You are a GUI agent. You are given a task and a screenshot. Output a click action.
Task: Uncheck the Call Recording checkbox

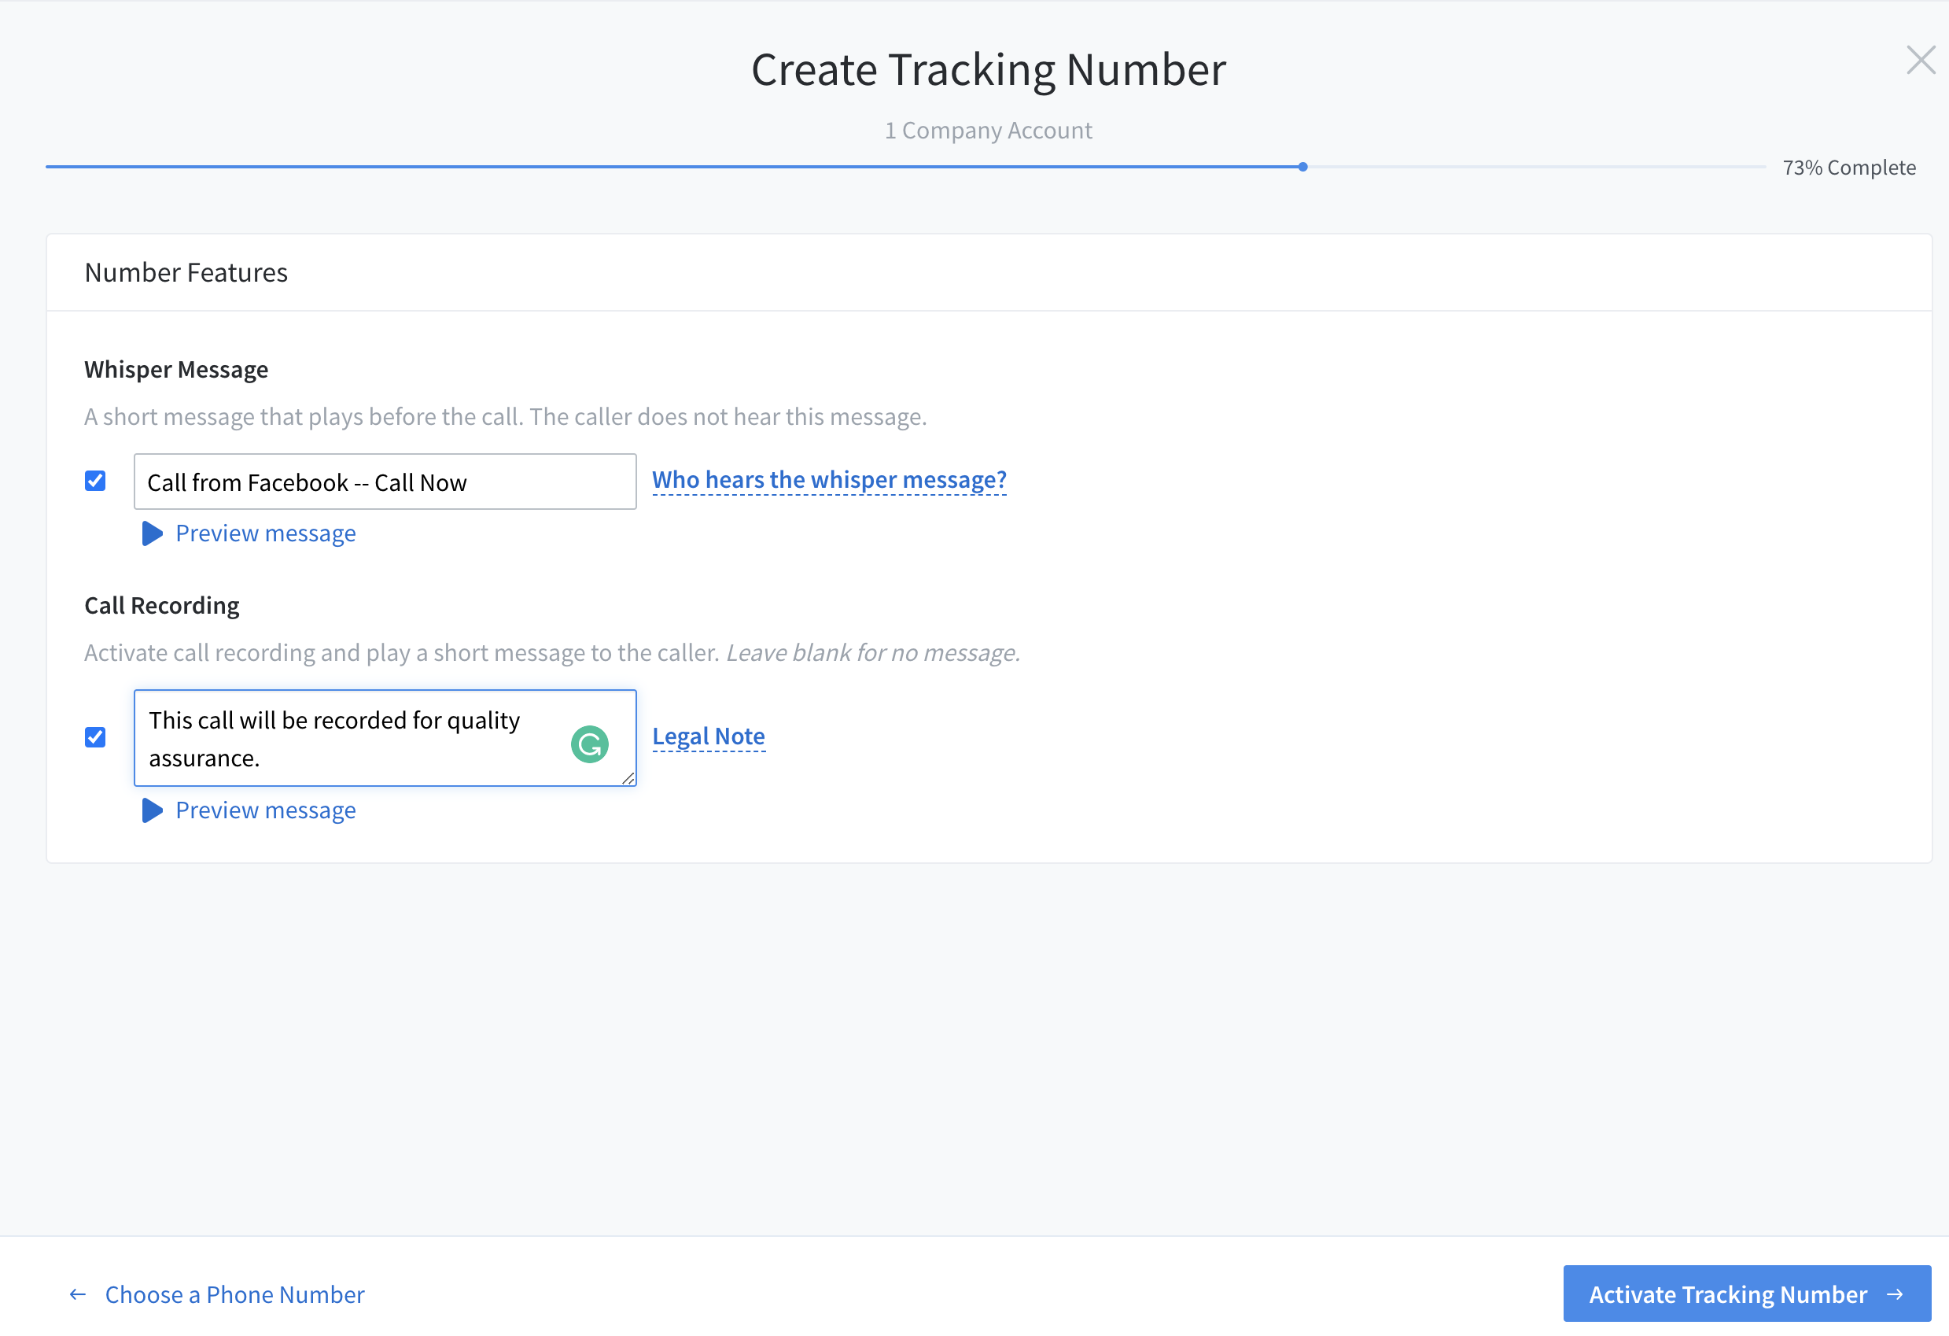pyautogui.click(x=94, y=736)
